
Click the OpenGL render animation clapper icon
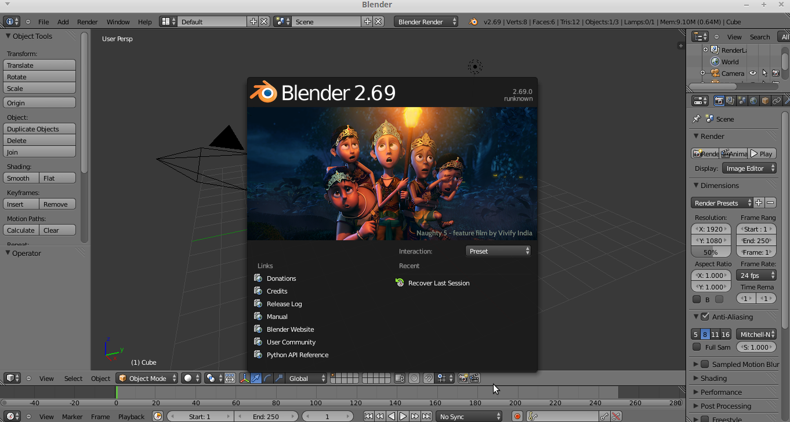point(474,378)
